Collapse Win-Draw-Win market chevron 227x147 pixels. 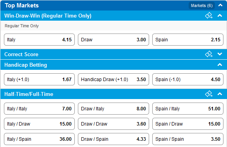220,16
